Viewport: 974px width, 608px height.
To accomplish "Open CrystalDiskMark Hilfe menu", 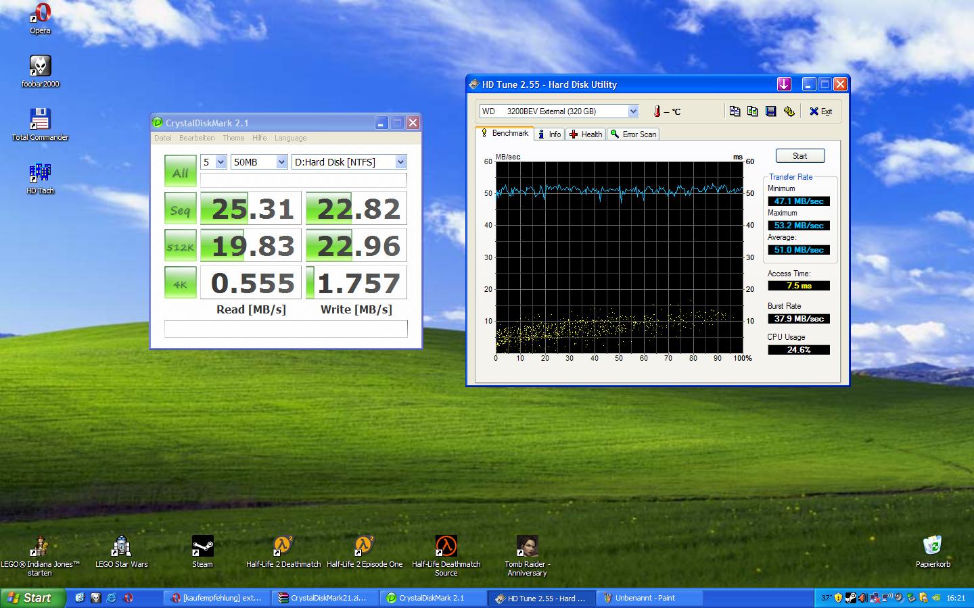I will click(259, 138).
